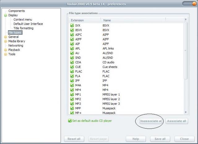Open Default User Interface settings
Viewport: 198px width, 144px height.
(x=28, y=24)
